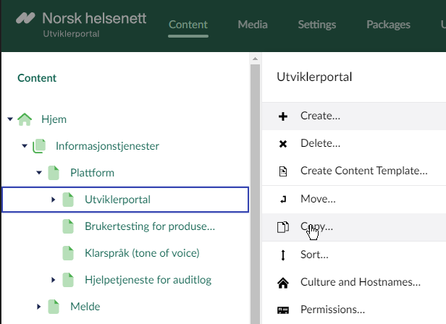The width and height of the screenshot is (446, 324).
Task: Click the Content tree heading
Action: pos(37,78)
